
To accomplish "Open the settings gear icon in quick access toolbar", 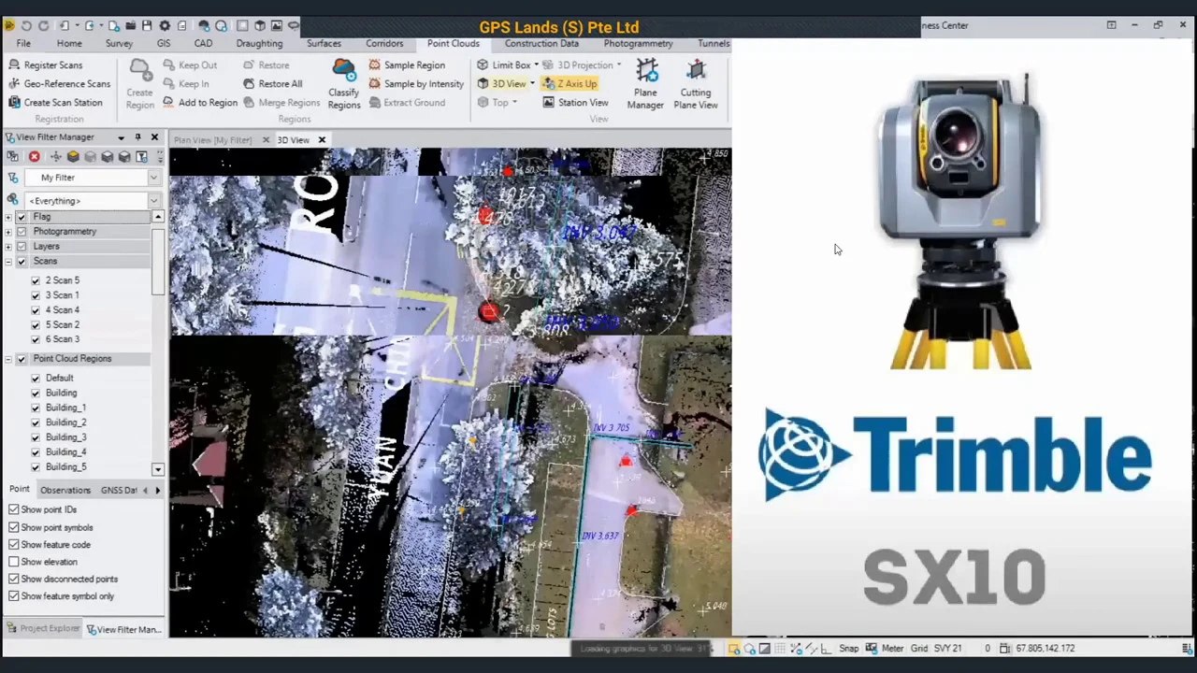I will [x=166, y=26].
